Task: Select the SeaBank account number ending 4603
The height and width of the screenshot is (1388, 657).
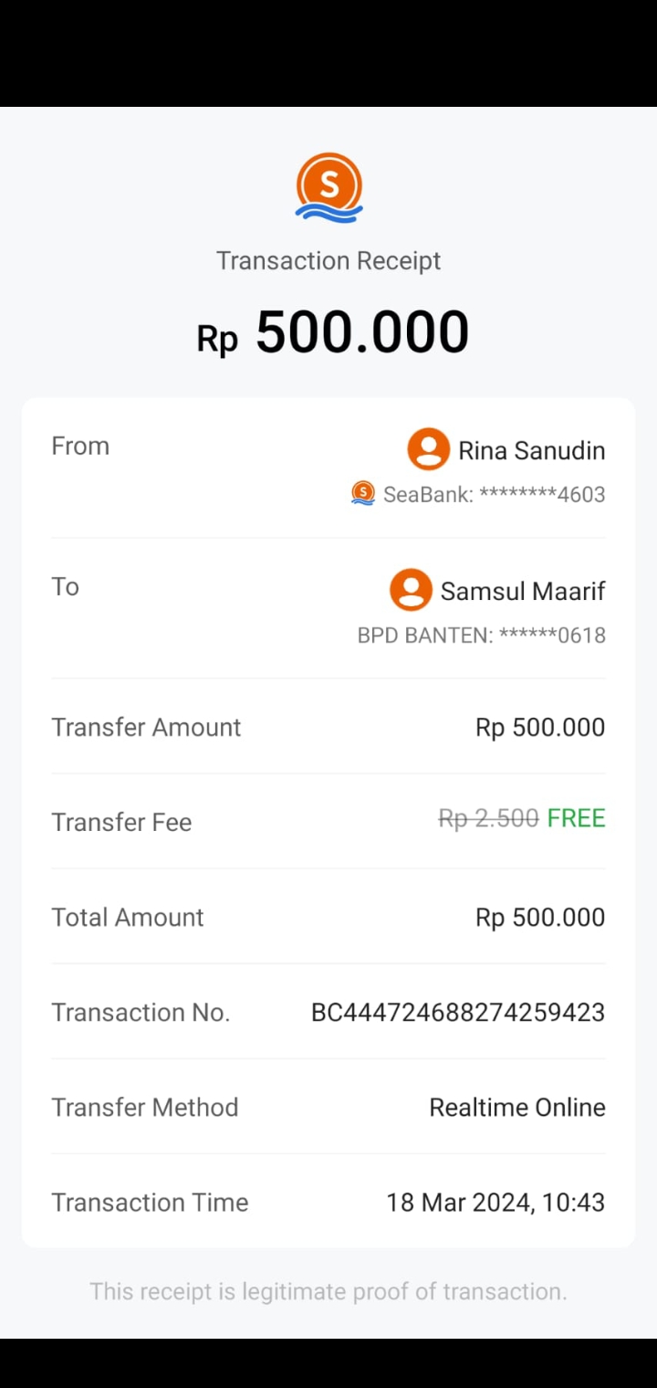Action: pyautogui.click(x=494, y=495)
